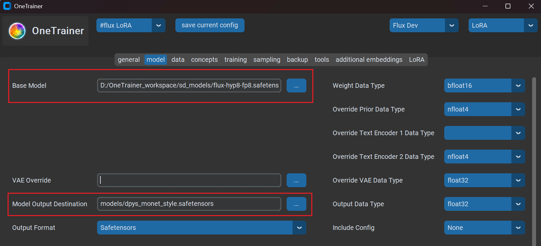Open the additional embeddings tab
This screenshot has width=541, height=246.
(369, 60)
